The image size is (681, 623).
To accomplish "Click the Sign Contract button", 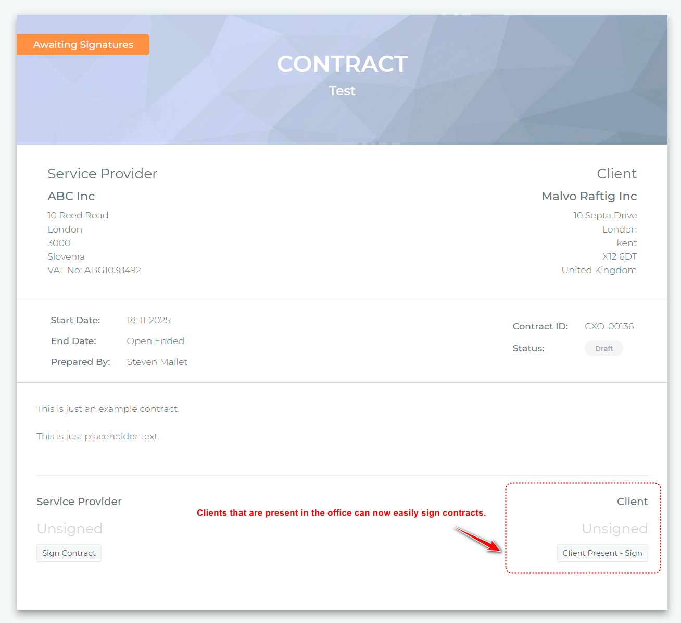I will coord(69,553).
